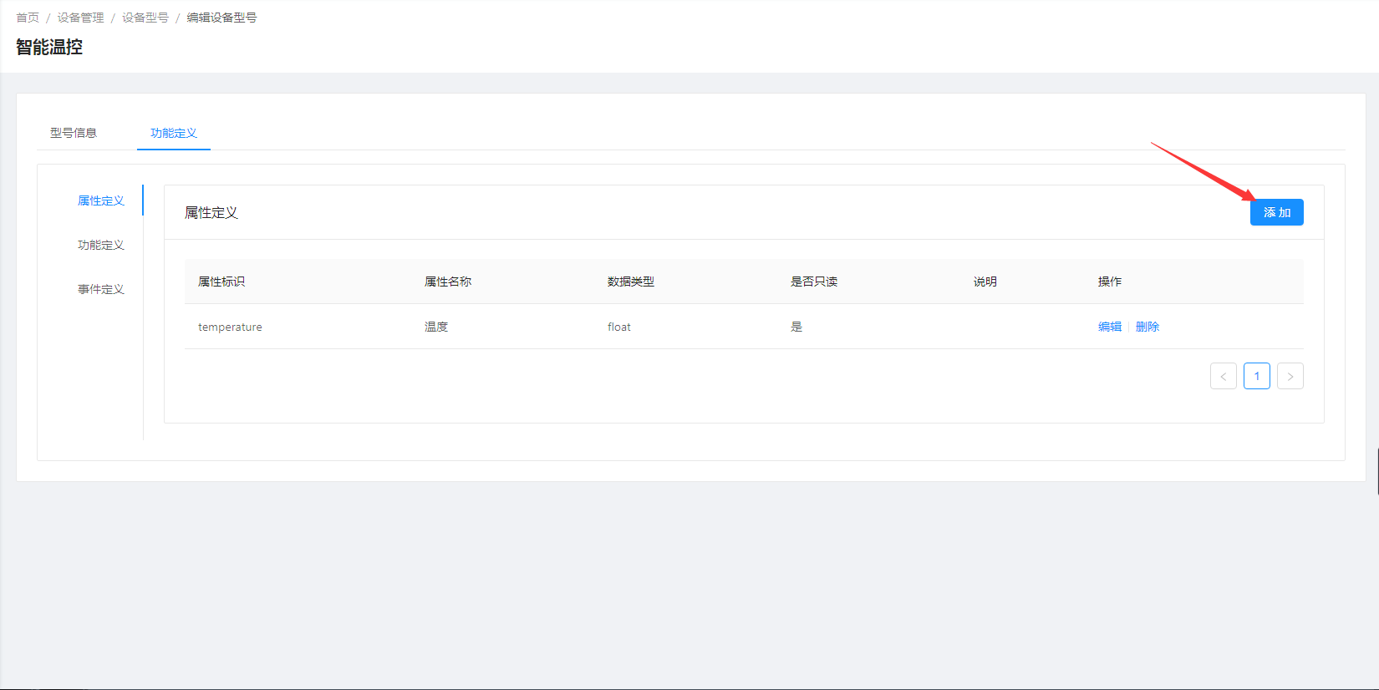1379x690 pixels.
Task: Navigate to 设备管理 in the breadcrumb
Action: (80, 18)
